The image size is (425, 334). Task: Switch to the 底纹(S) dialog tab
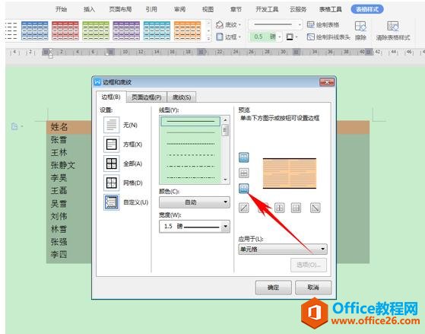[182, 97]
